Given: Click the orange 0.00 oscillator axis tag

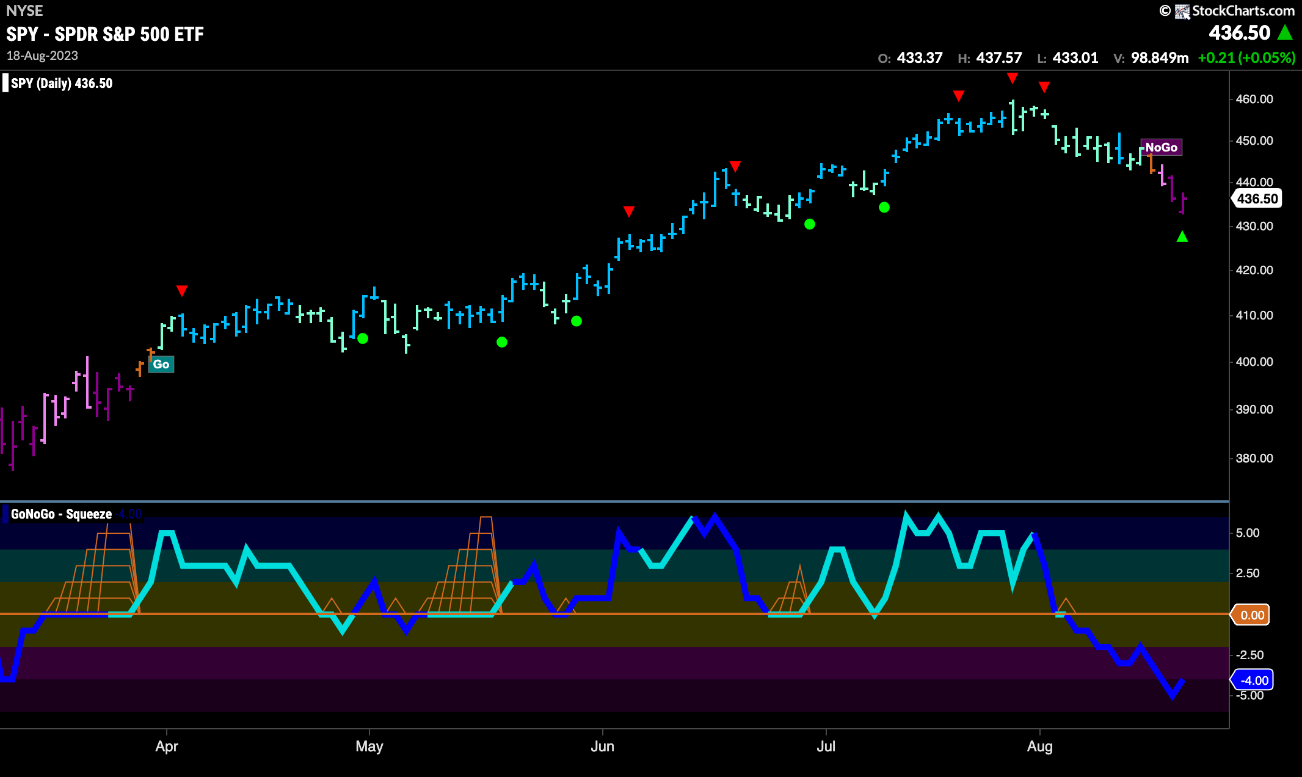Looking at the screenshot, I should pyautogui.click(x=1251, y=615).
